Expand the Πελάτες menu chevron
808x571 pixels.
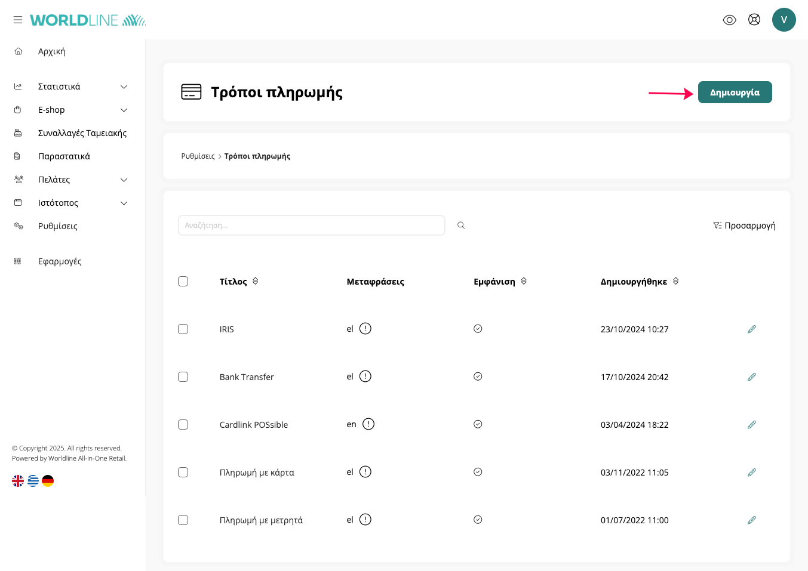point(124,180)
